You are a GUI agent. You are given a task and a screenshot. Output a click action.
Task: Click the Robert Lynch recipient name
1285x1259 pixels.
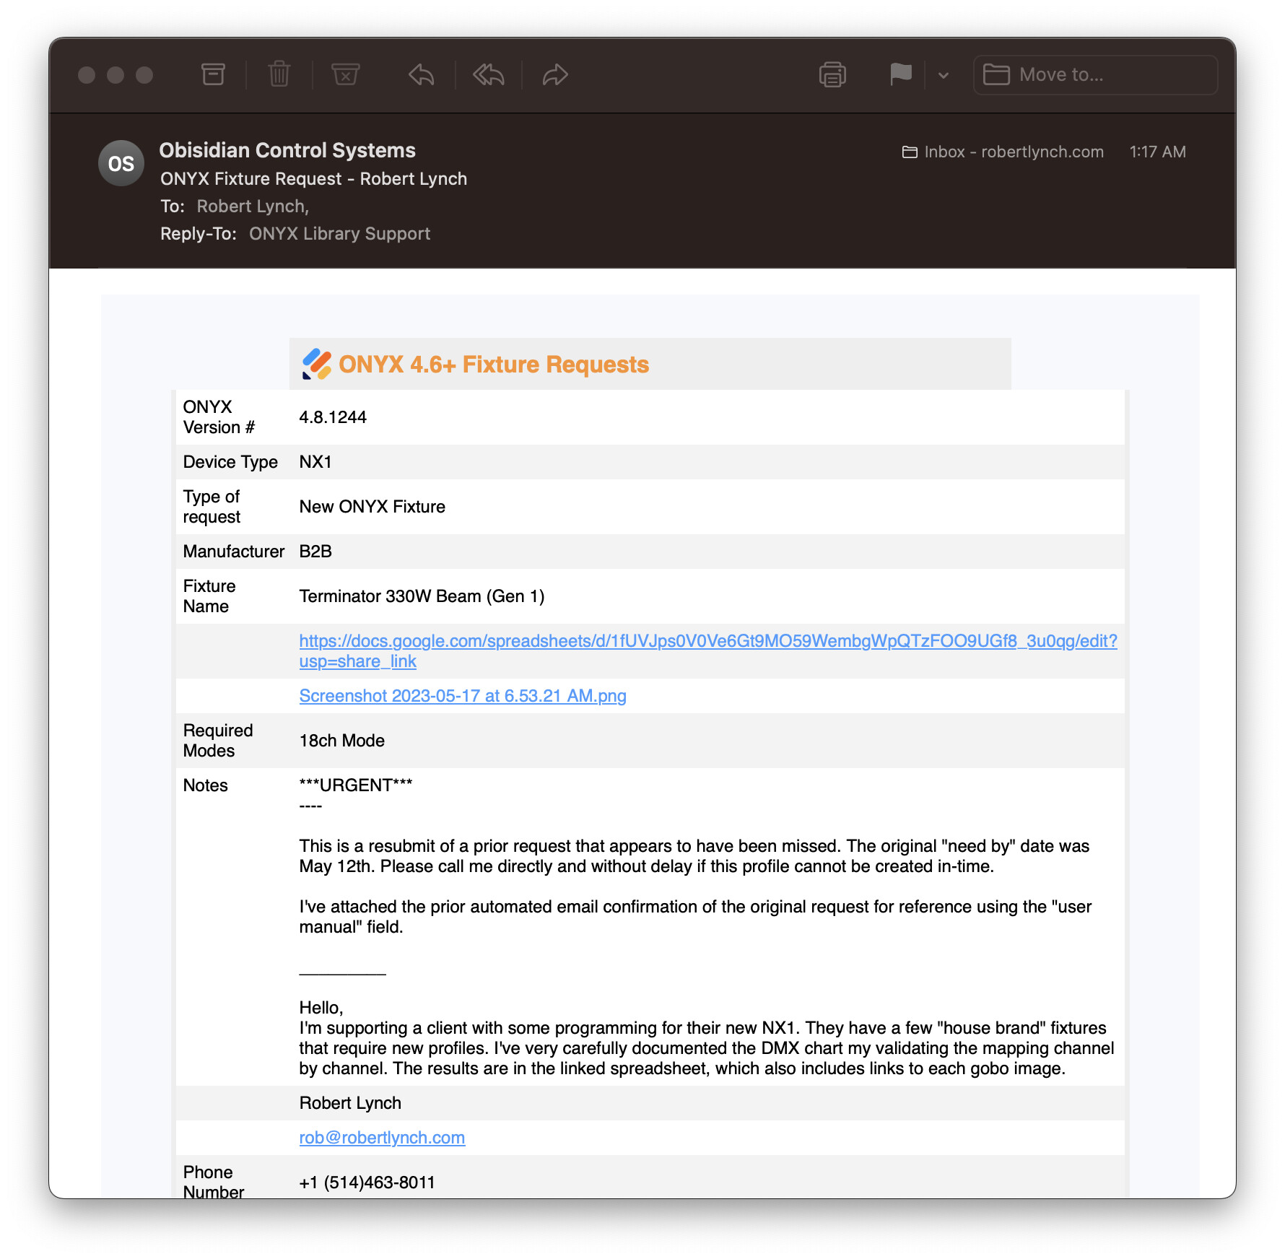point(253,206)
